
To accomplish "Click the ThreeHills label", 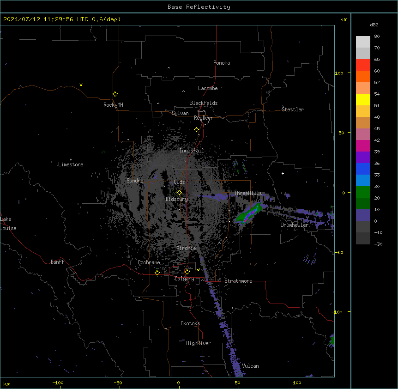I will tap(248, 193).
